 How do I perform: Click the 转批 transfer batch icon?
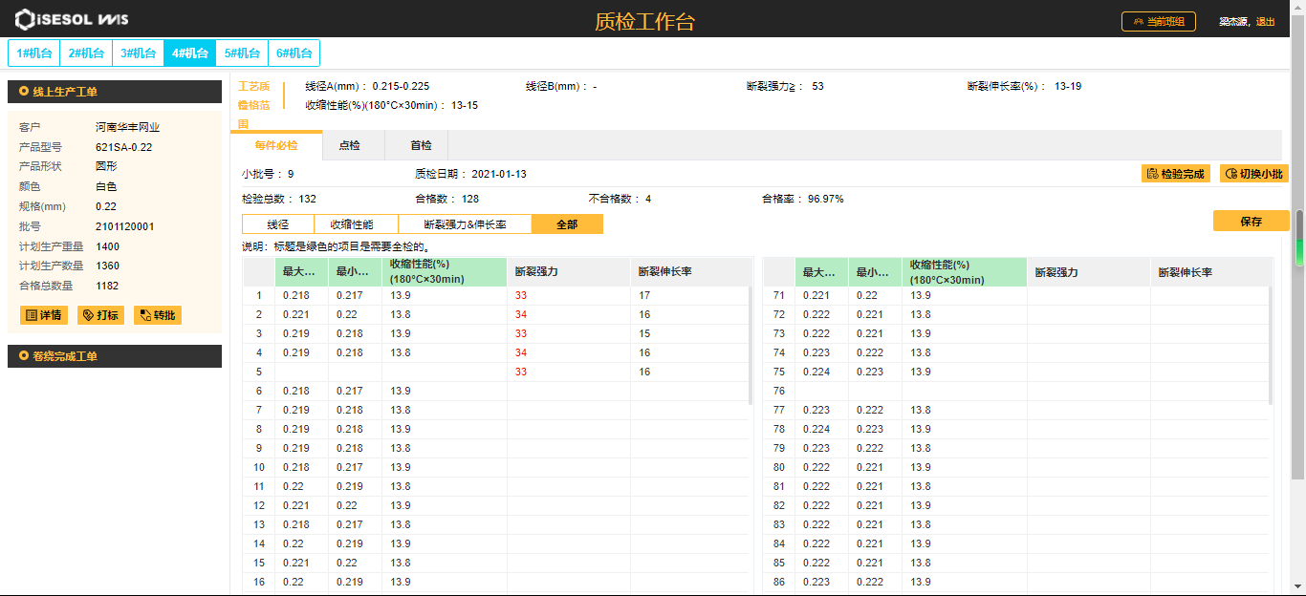tap(157, 315)
